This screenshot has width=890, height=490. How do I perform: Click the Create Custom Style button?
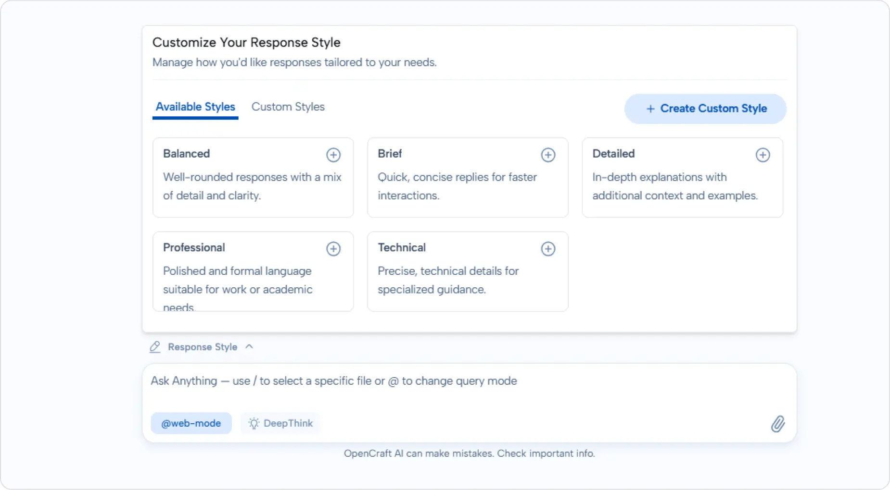tap(705, 109)
